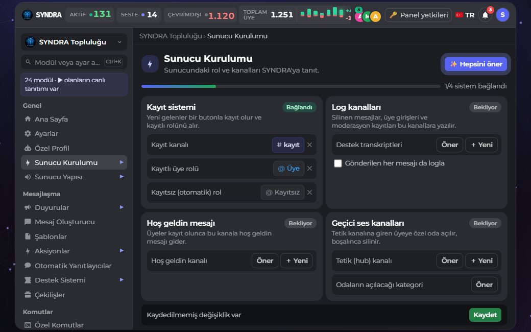The width and height of the screenshot is (531, 332).
Task: Click the bot icon beside Özel Profil
Action: (x=28, y=148)
